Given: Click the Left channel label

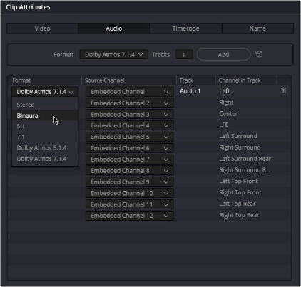Looking at the screenshot, I should click(224, 91).
